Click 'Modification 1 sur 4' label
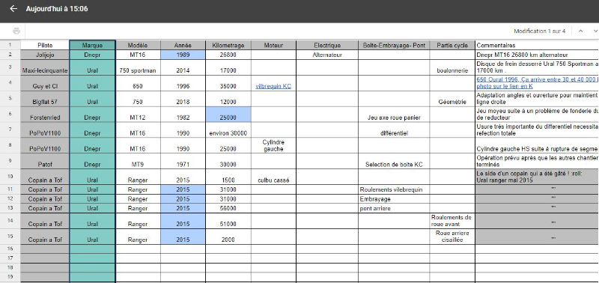The image size is (599, 283). coord(539,31)
